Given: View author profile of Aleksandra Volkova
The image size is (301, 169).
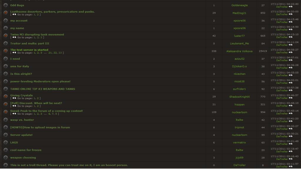Looking at the screenshot, I should [239, 51].
